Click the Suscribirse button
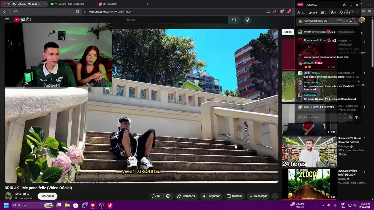Screen dimensions: 374x210 click(47, 196)
